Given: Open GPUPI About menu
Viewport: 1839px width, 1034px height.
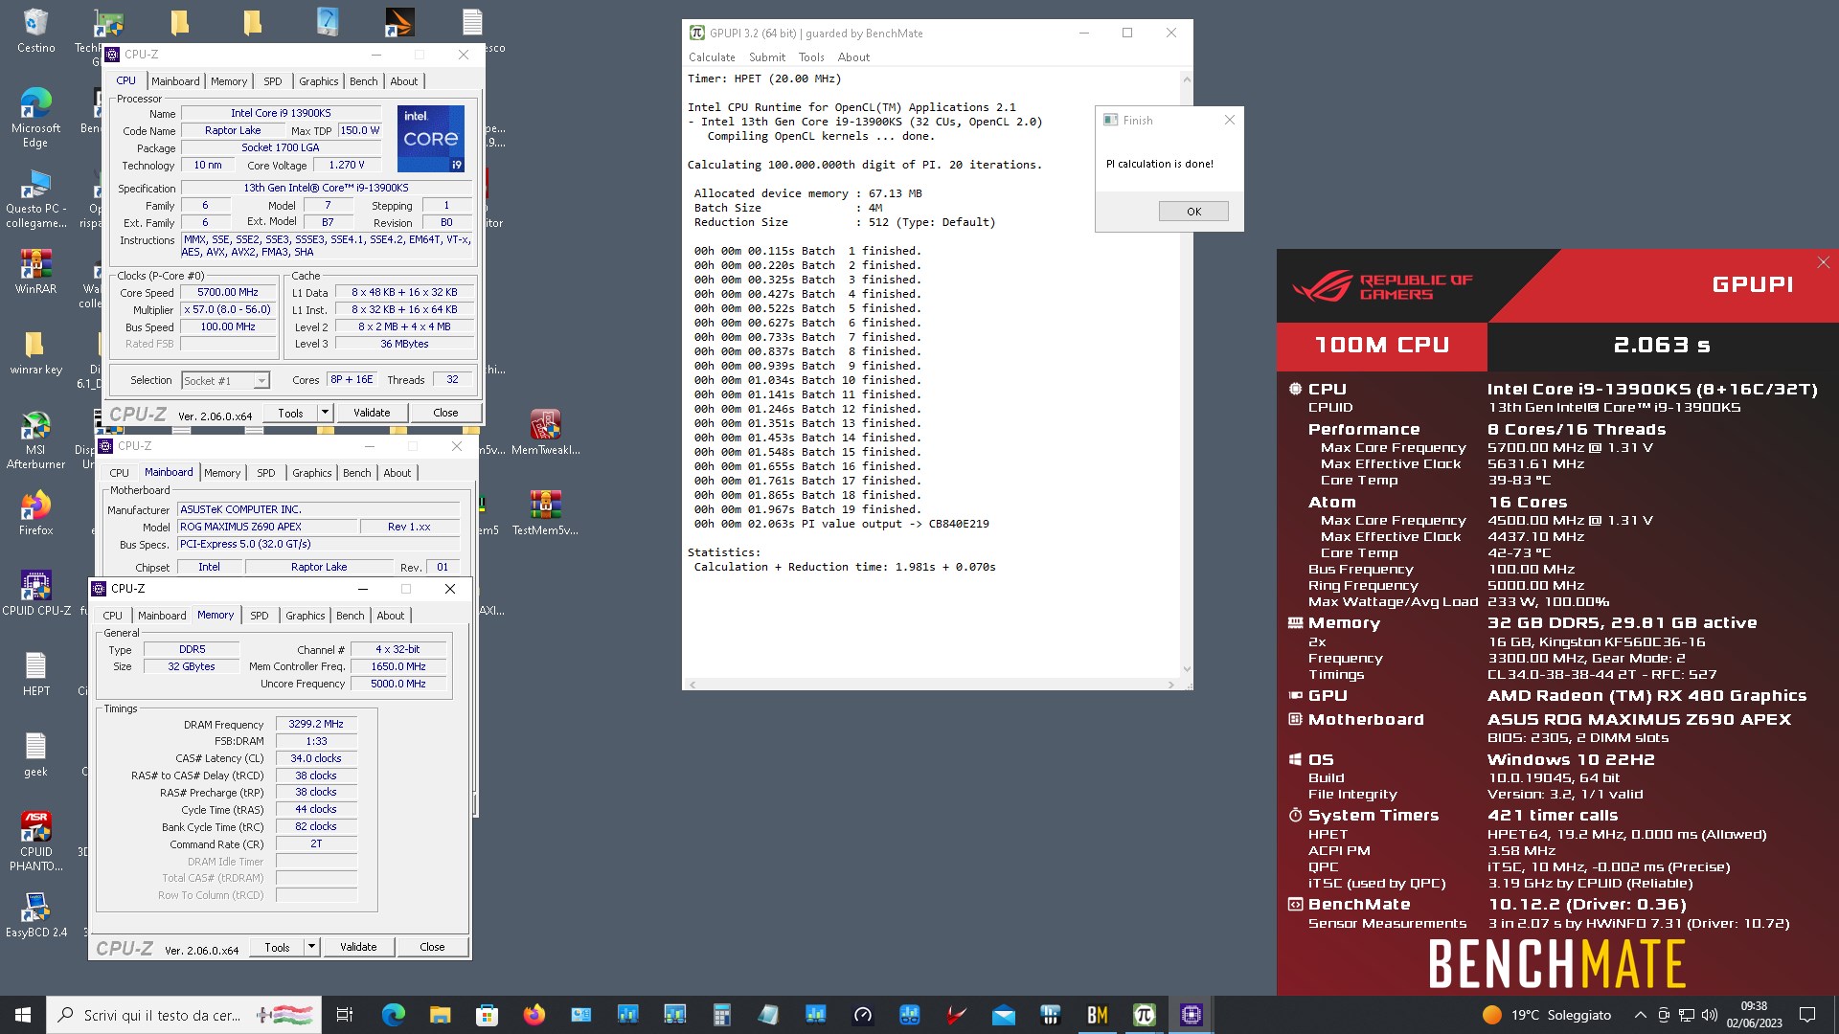Looking at the screenshot, I should point(853,57).
